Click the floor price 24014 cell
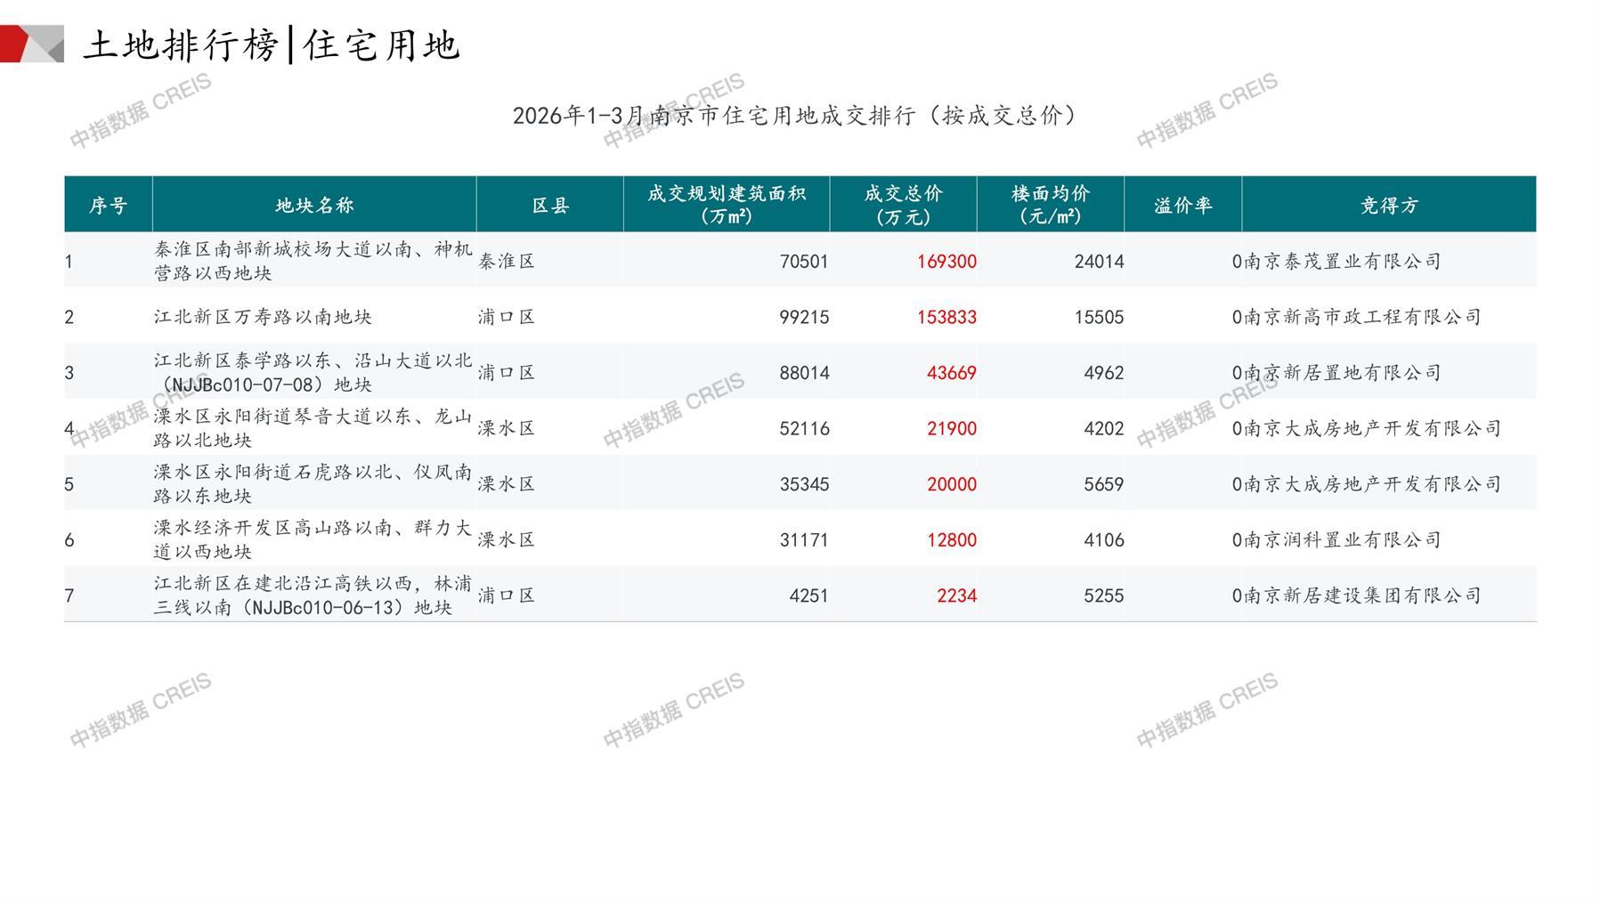 [1099, 262]
